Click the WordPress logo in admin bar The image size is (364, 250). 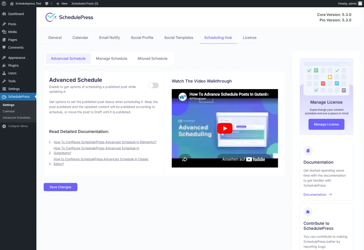click(4, 4)
